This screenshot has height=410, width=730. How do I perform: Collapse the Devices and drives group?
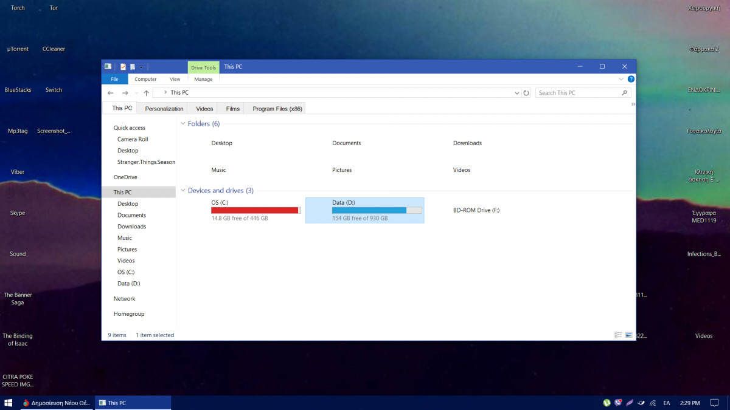coord(182,191)
